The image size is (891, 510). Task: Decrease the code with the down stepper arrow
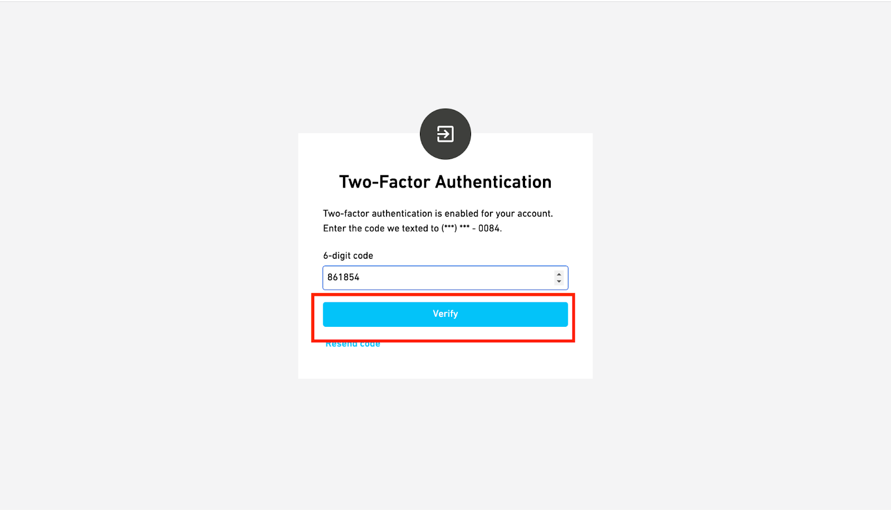(x=559, y=281)
